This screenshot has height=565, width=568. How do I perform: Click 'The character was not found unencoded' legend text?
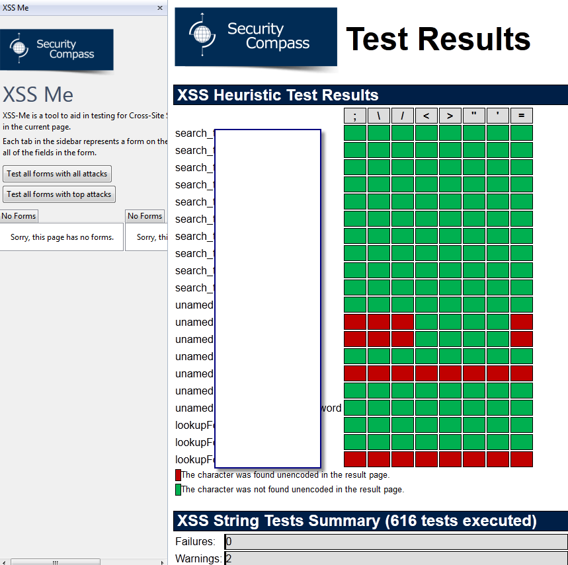292,490
